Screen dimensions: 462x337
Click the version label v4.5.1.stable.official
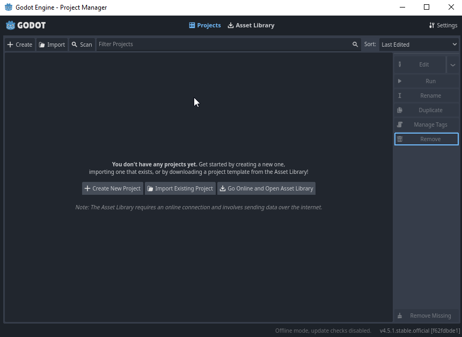coord(420,331)
